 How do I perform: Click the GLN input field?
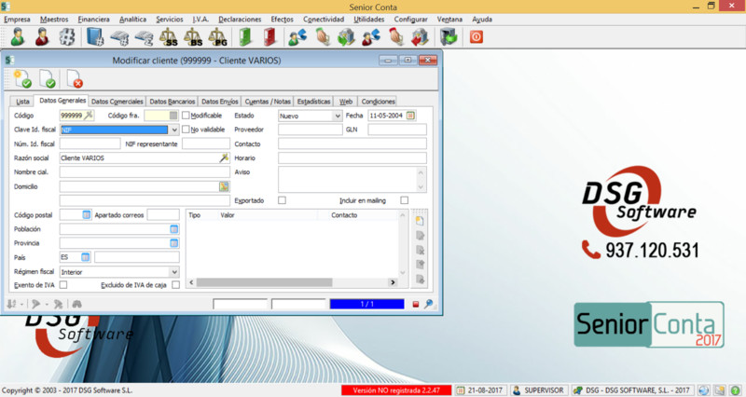[x=397, y=130]
